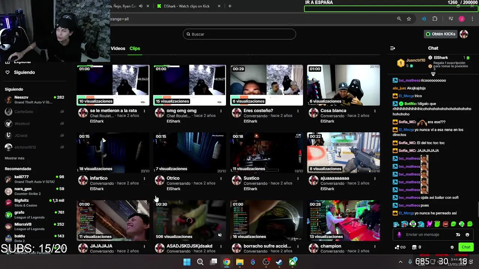This screenshot has width=479, height=269.
Task: Click Mostrar más in sidebar
Action: (x=15, y=158)
